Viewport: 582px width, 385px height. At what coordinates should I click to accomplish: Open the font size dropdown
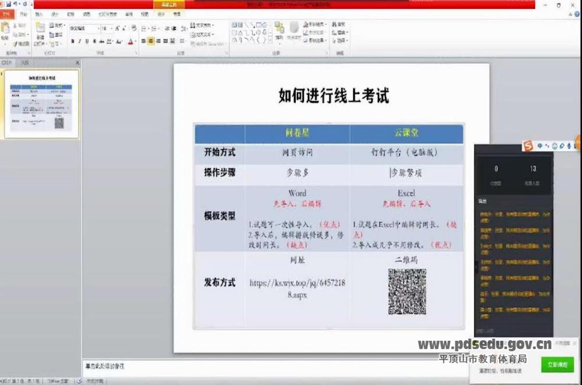[107, 28]
